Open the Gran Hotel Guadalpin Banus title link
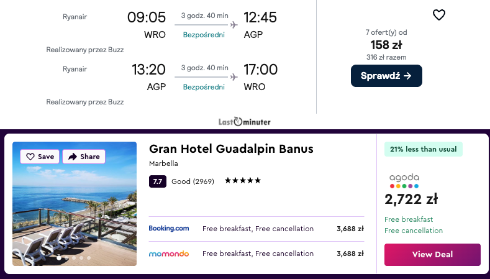Screen dimensions: 490x279 [231, 149]
